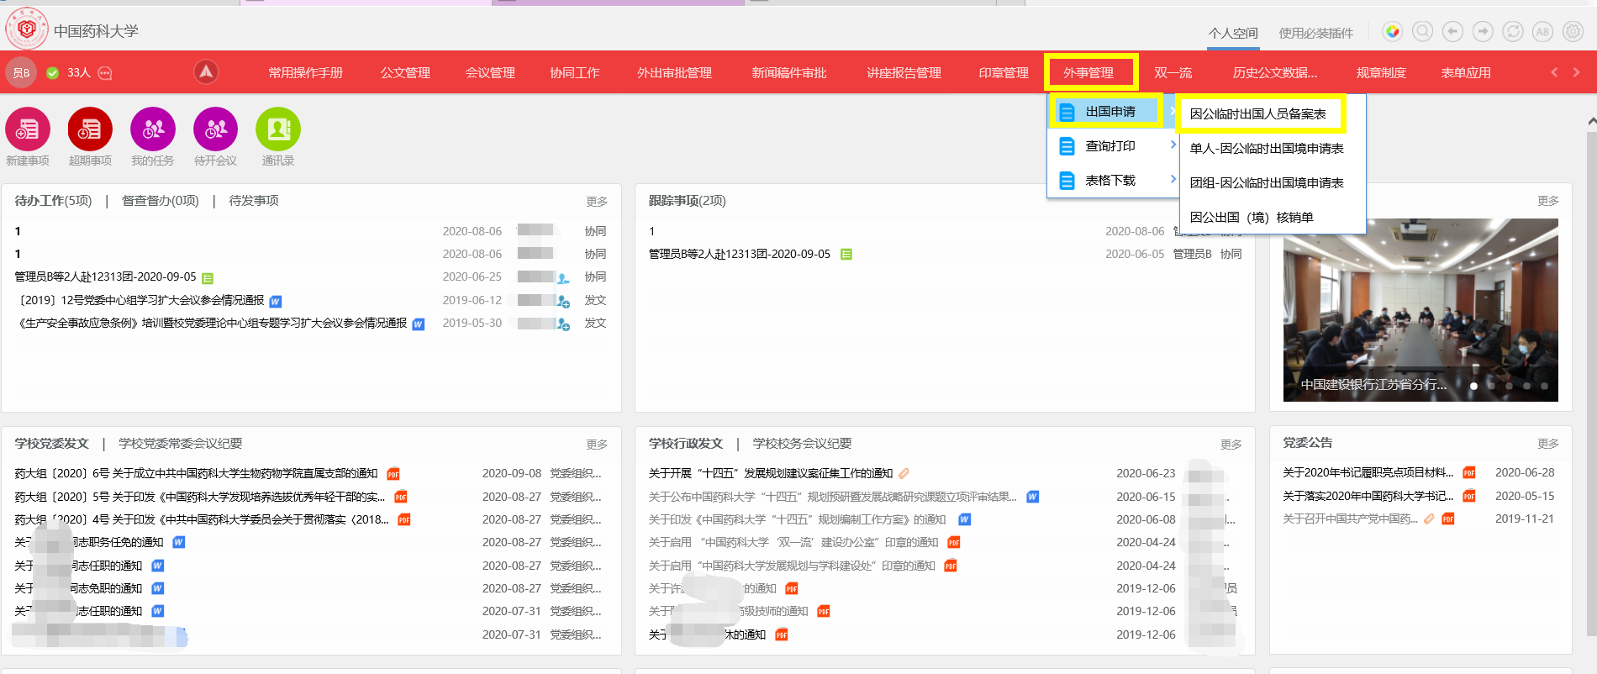This screenshot has height=674, width=1597.
Task: Expand the 表格下载 submenu
Action: (1111, 181)
